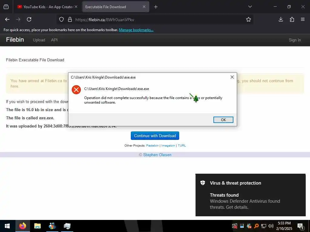Click the forward navigation arrow
310x232 pixels.
[x=18, y=19]
